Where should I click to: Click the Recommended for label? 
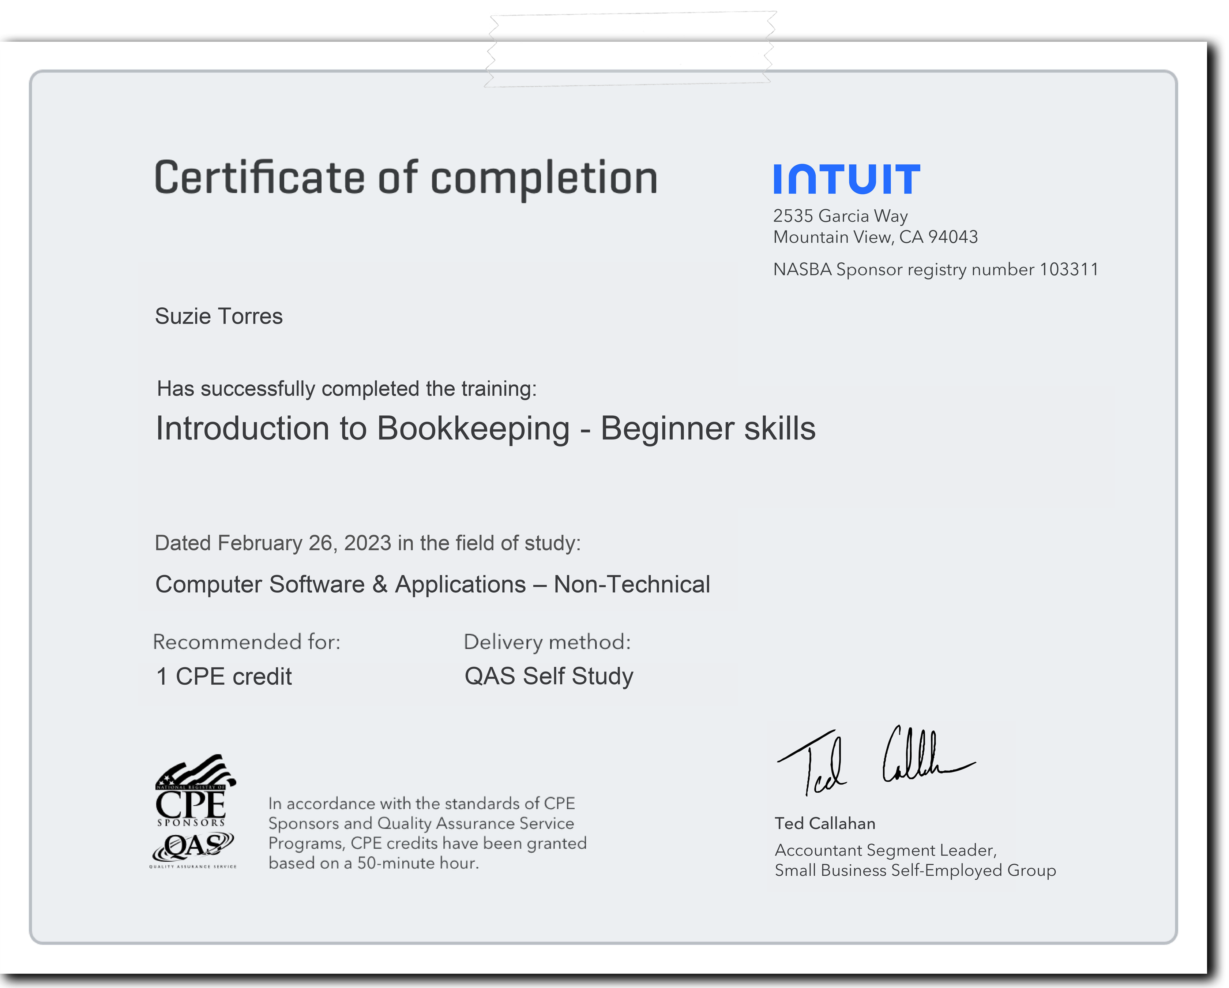tap(247, 642)
